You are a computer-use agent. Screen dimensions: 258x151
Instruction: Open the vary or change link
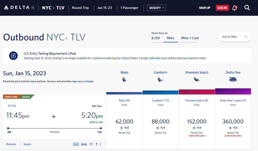86,81
